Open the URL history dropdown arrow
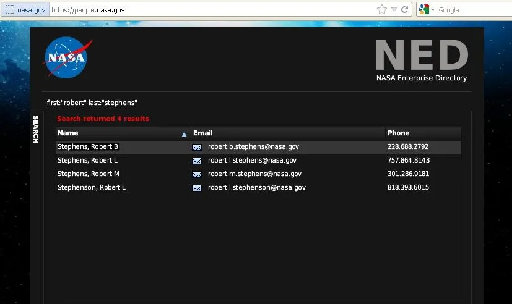This screenshot has height=304, width=512. tap(394, 10)
